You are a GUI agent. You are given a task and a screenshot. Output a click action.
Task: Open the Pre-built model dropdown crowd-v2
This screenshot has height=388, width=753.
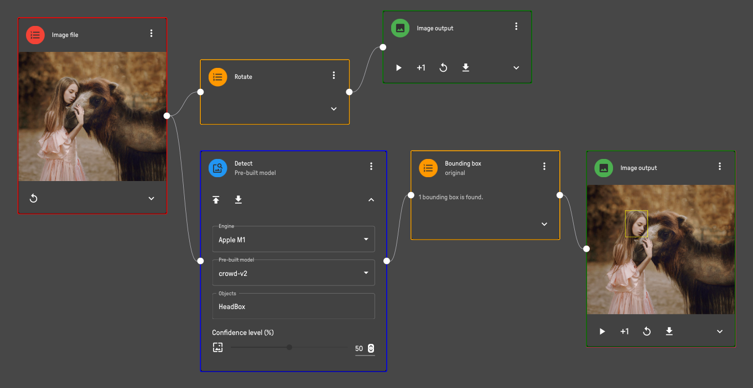click(293, 273)
